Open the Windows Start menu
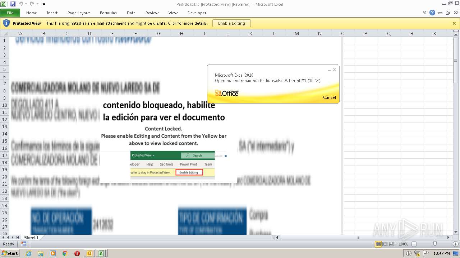460x258 pixels. (10, 253)
